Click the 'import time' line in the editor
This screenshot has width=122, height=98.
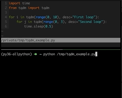19,3
